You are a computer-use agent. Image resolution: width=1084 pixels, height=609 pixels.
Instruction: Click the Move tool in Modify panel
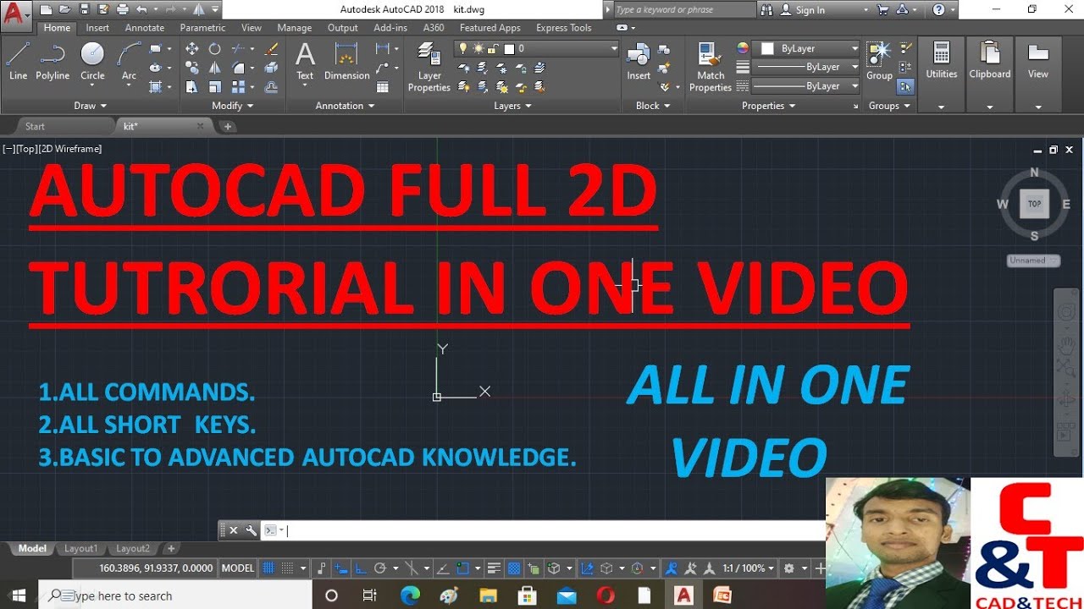(192, 49)
